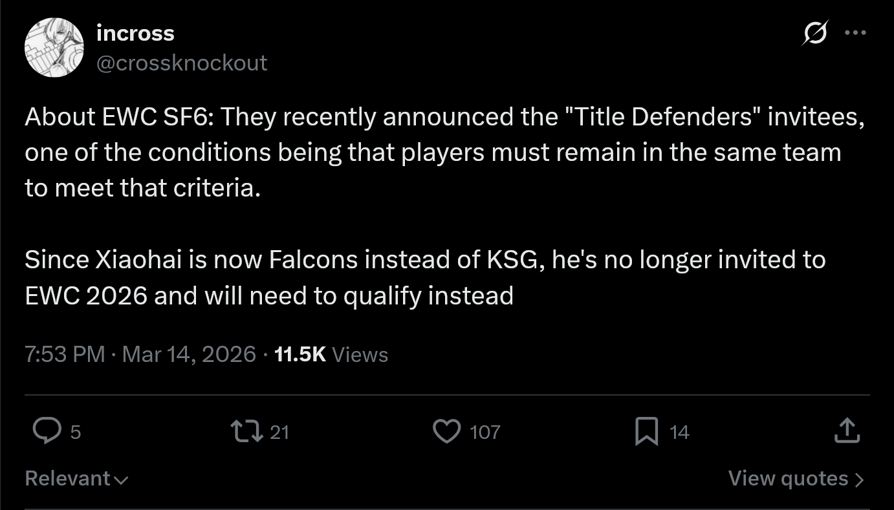Open the three-dot more options menu
This screenshot has height=510, width=894.
point(855,33)
